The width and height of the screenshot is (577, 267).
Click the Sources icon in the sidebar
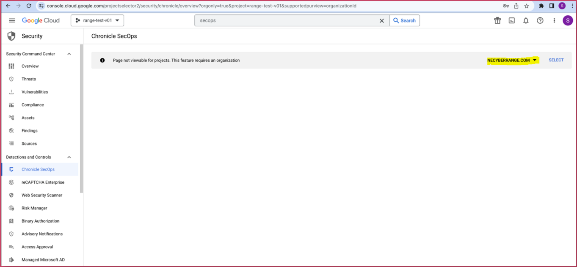[11, 143]
